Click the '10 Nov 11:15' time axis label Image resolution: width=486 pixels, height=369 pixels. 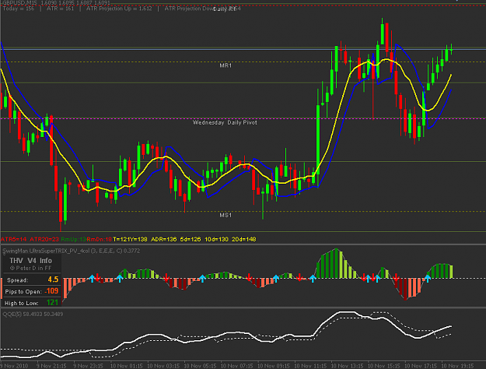point(310,366)
